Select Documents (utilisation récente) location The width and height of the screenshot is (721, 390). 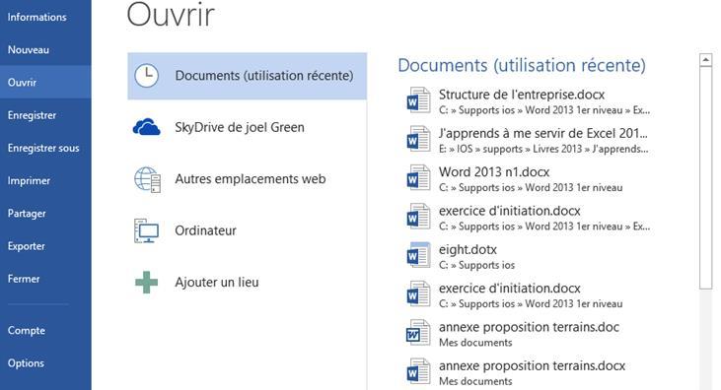(247, 76)
